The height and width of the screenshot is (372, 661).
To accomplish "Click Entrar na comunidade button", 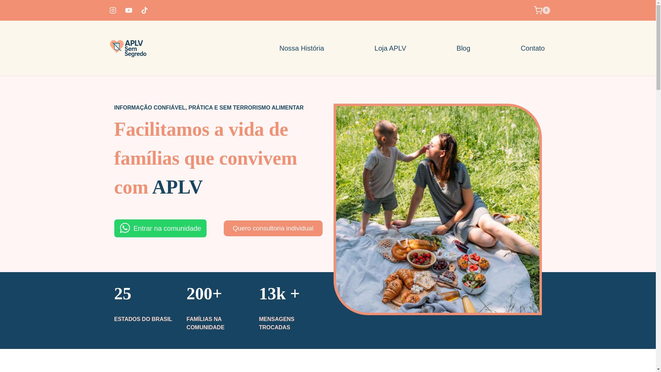I will tap(160, 228).
